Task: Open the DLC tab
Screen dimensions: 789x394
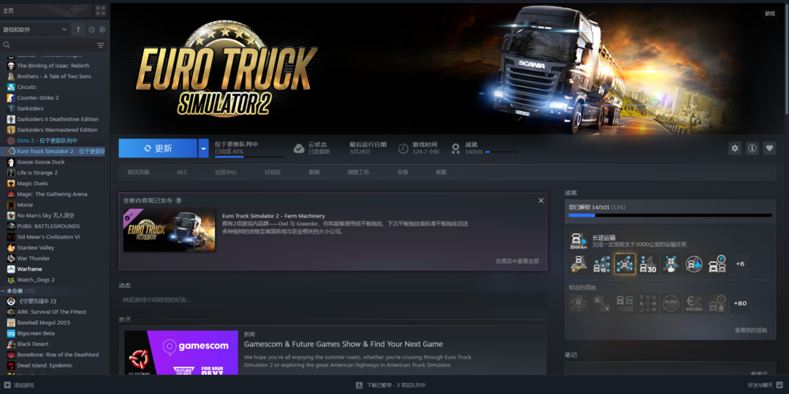Action: click(182, 172)
